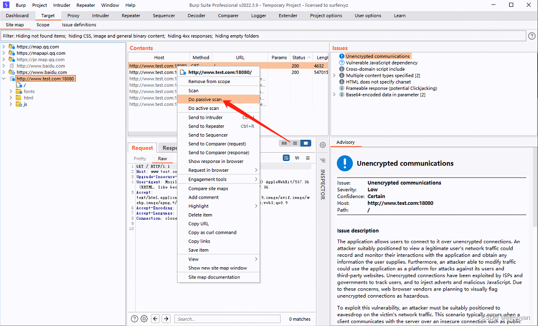
Task: Click the Pretty view button
Action: 139,157
